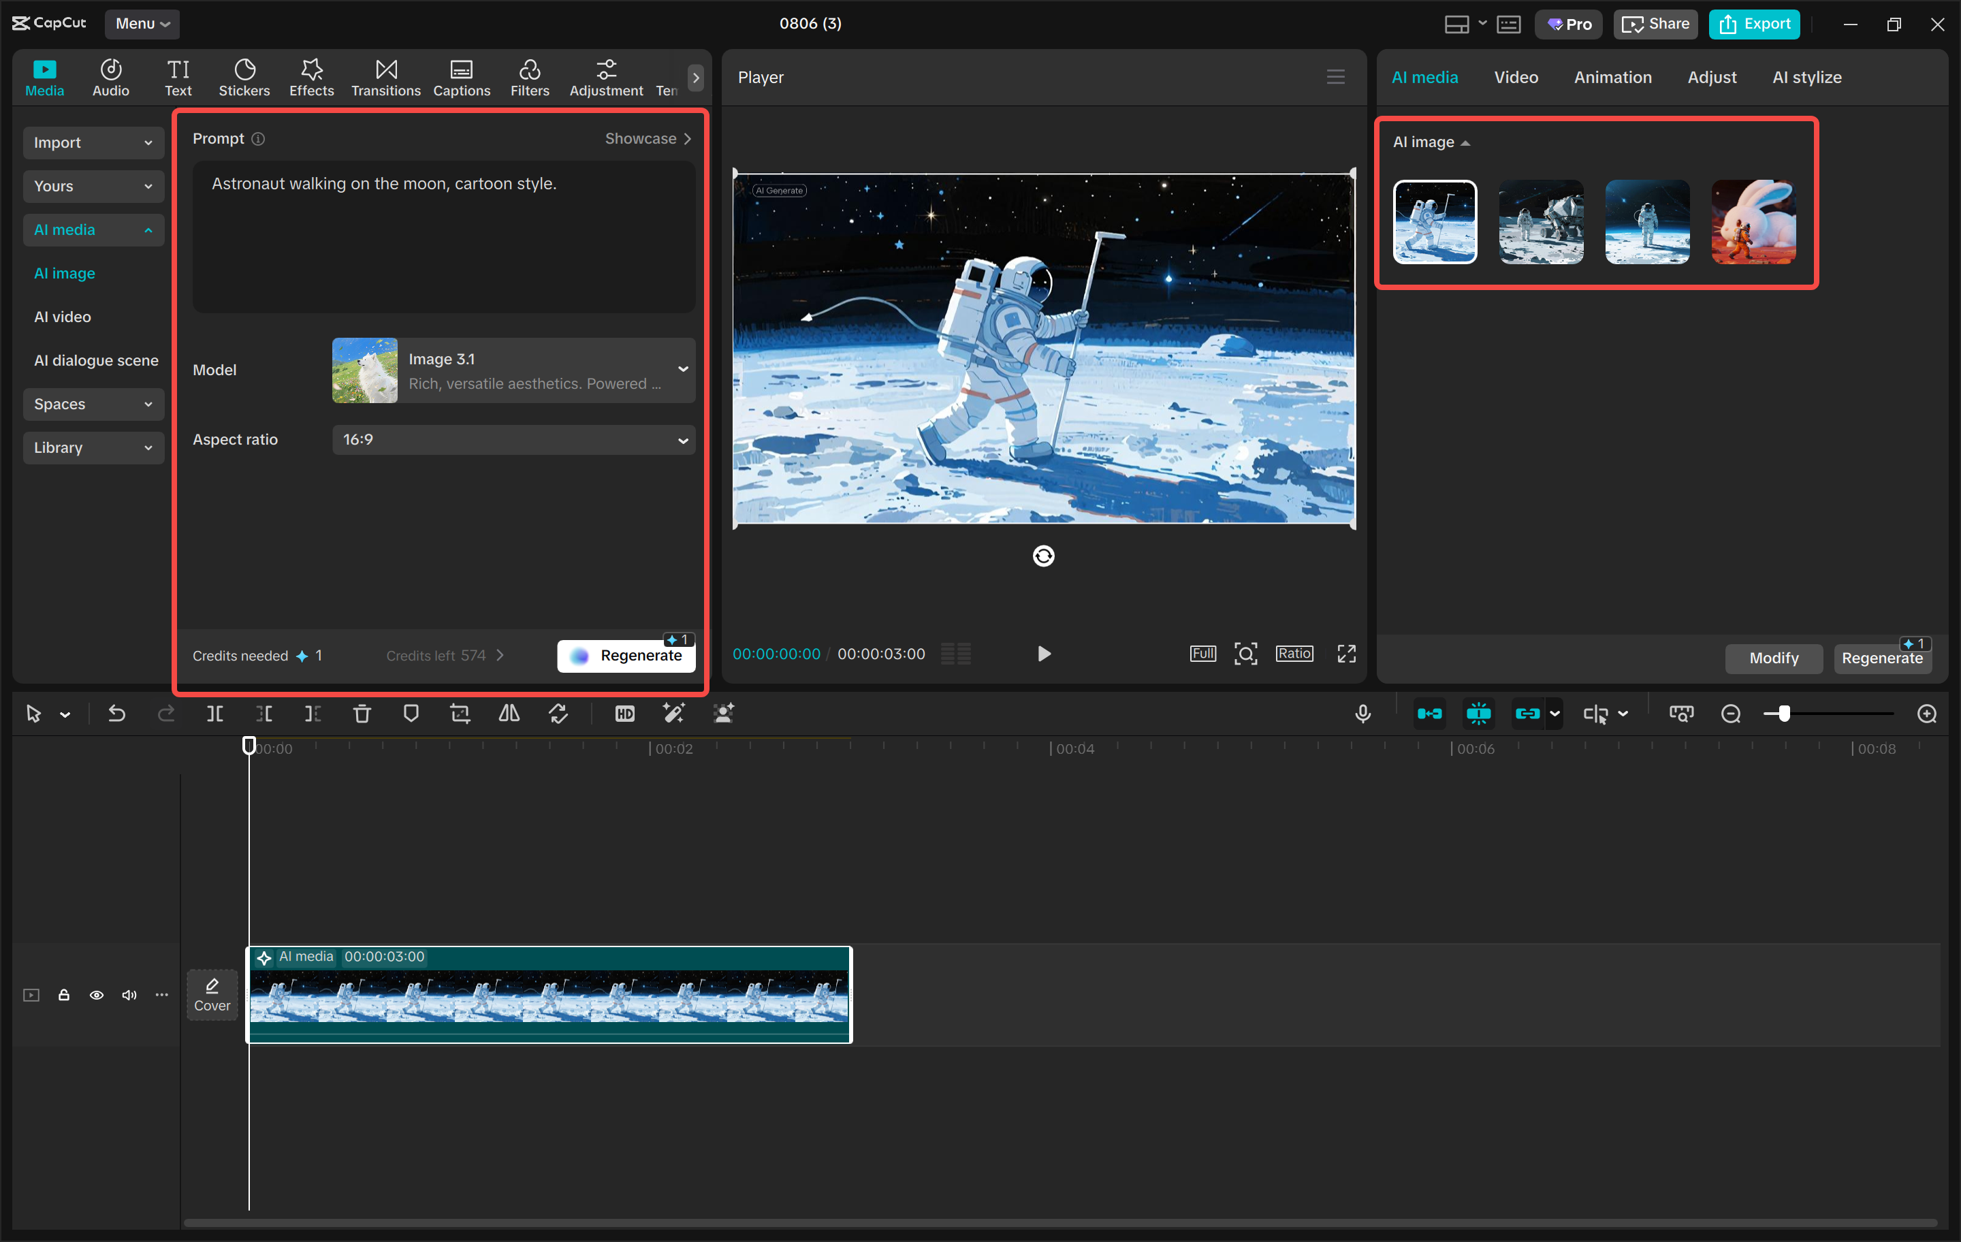
Task: Switch to the Adjust tab
Action: coord(1712,78)
